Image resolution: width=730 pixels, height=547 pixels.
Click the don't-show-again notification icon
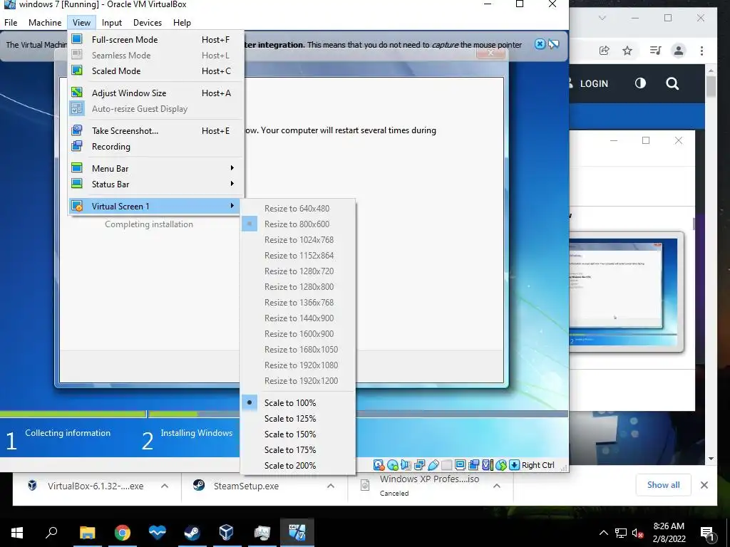(x=553, y=44)
